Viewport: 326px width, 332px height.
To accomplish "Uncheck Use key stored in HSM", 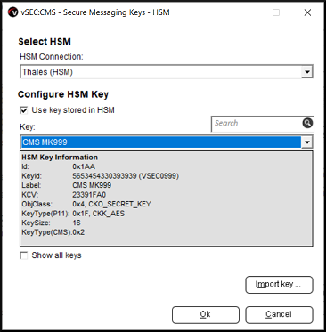I will (24, 110).
